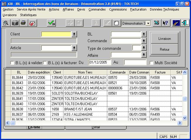Click the greyed scissors cut icon

point(96,23)
